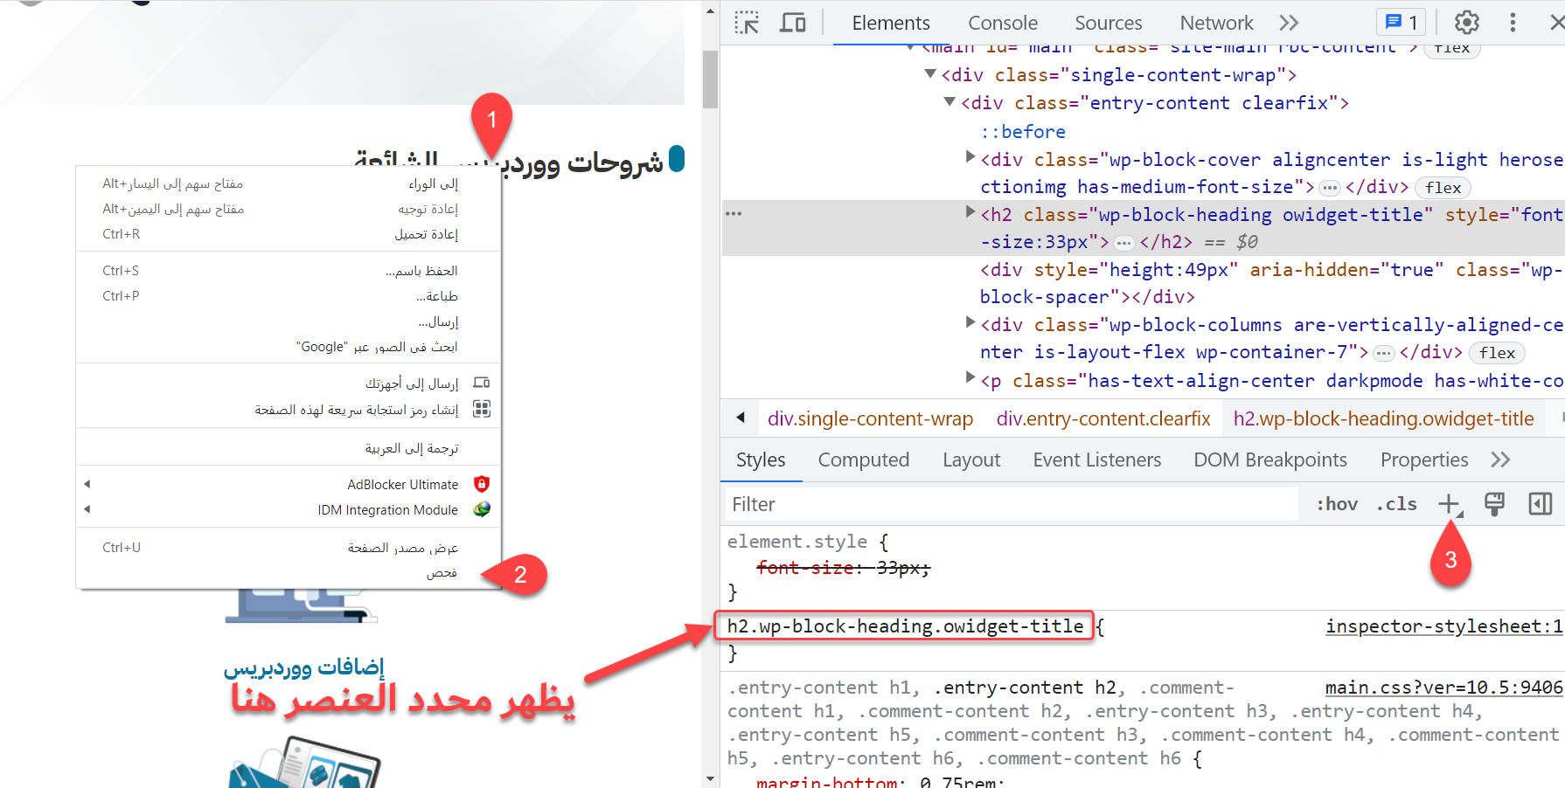Click the page vertical scrollbar thumb

[x=710, y=79]
